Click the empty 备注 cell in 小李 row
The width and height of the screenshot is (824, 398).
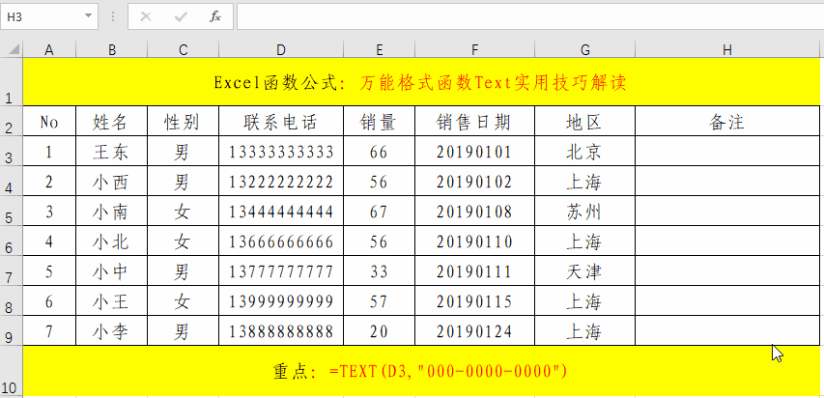(x=727, y=330)
